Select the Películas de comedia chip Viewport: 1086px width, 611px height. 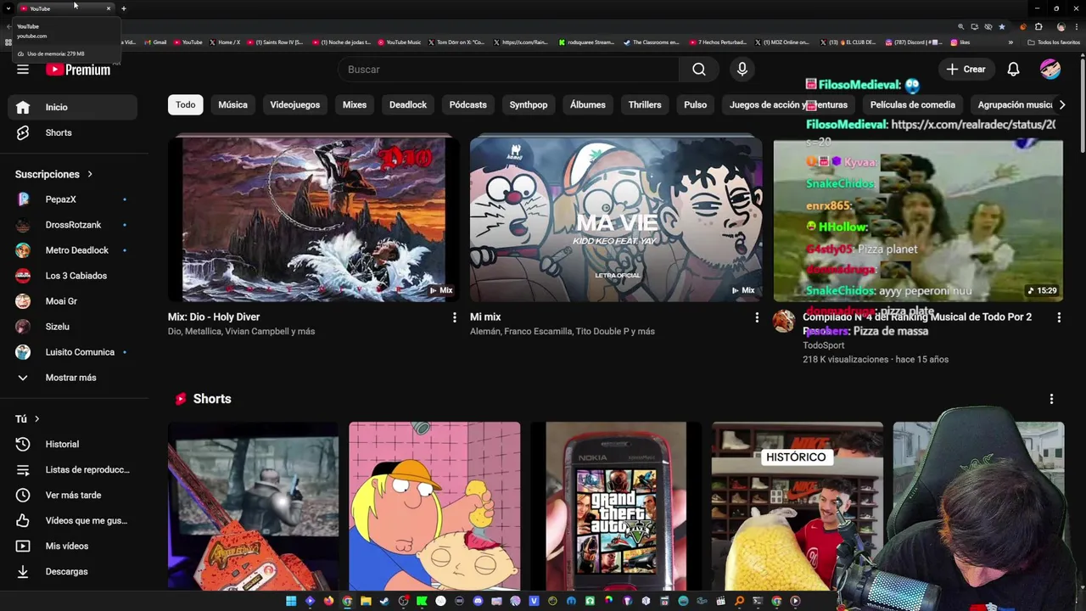click(913, 104)
